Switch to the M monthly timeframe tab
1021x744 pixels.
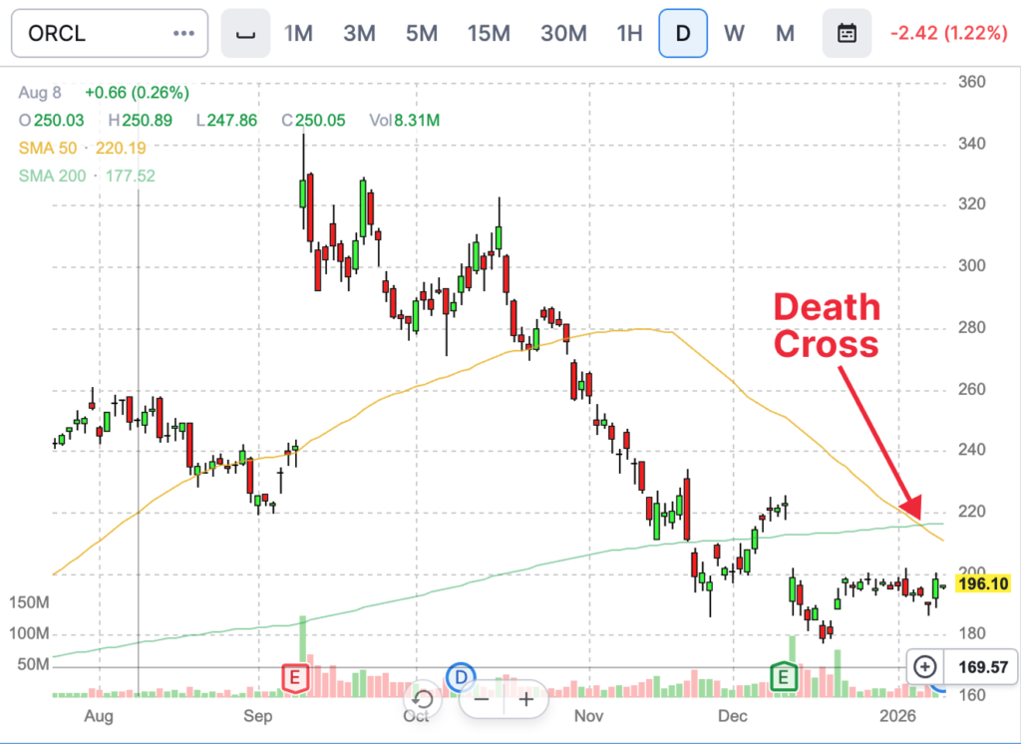[785, 33]
